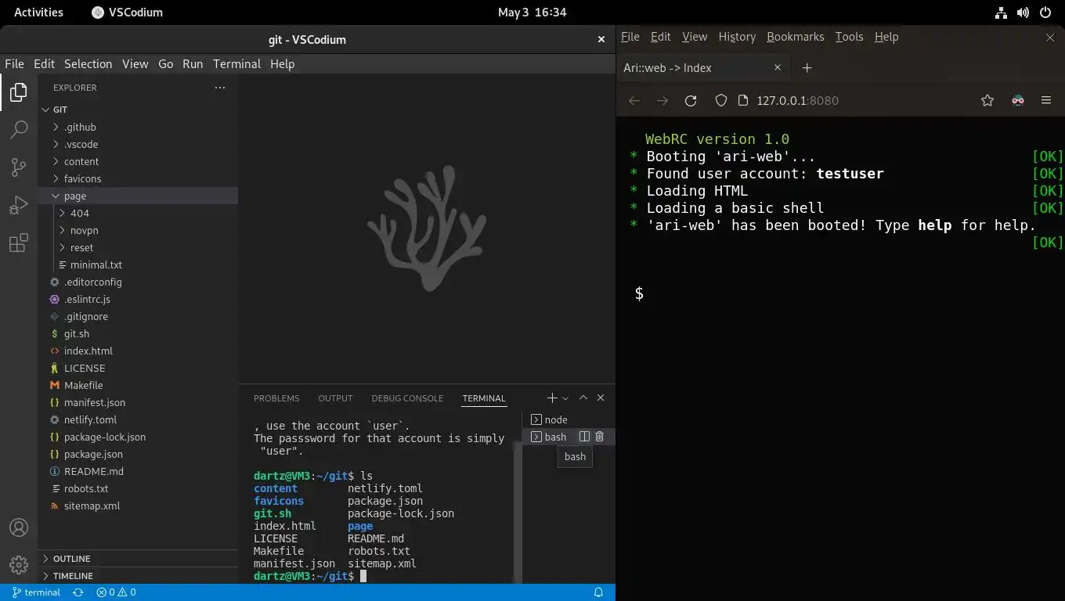Expand the novpn folder

pyautogui.click(x=138, y=230)
